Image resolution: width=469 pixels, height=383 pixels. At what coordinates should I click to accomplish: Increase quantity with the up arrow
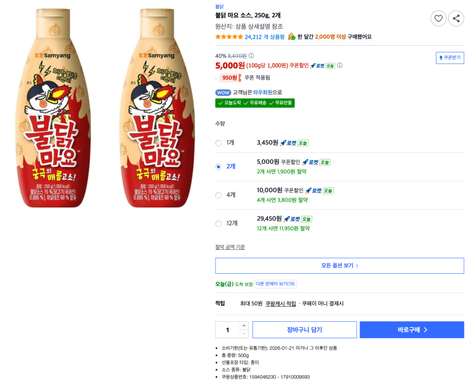pos(244,326)
